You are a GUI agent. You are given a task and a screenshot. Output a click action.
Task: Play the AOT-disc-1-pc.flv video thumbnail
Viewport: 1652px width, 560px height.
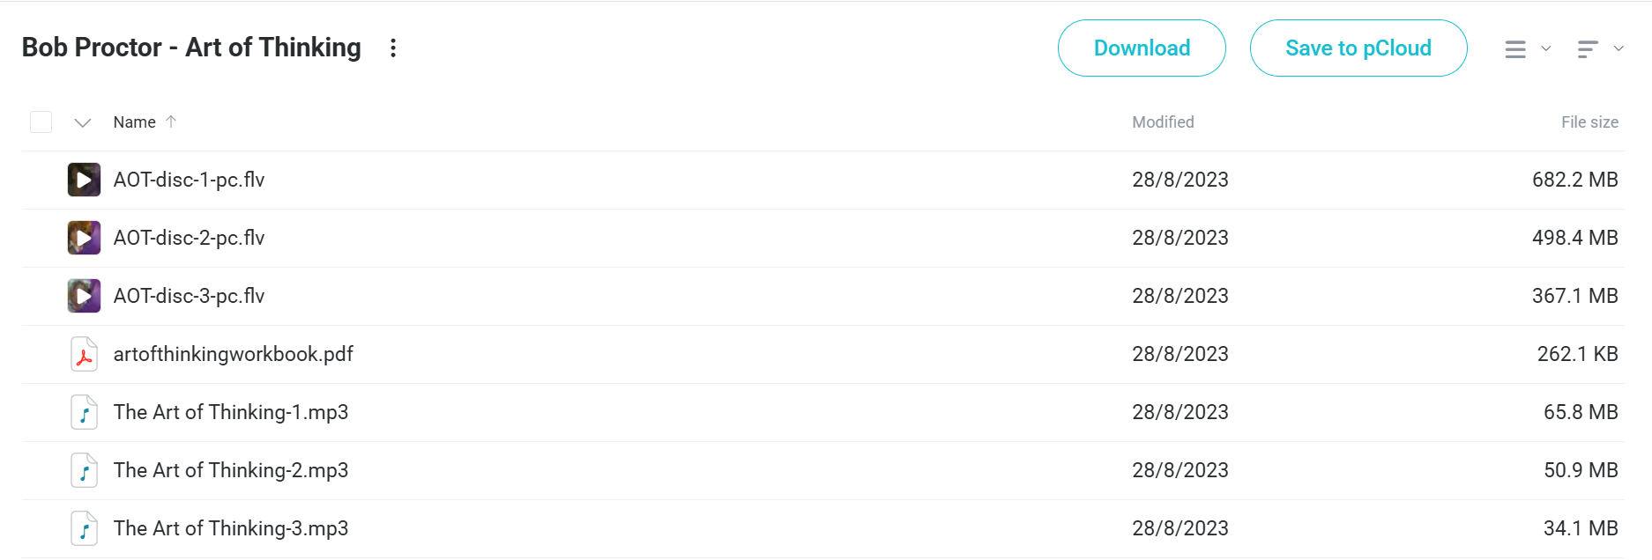click(84, 180)
